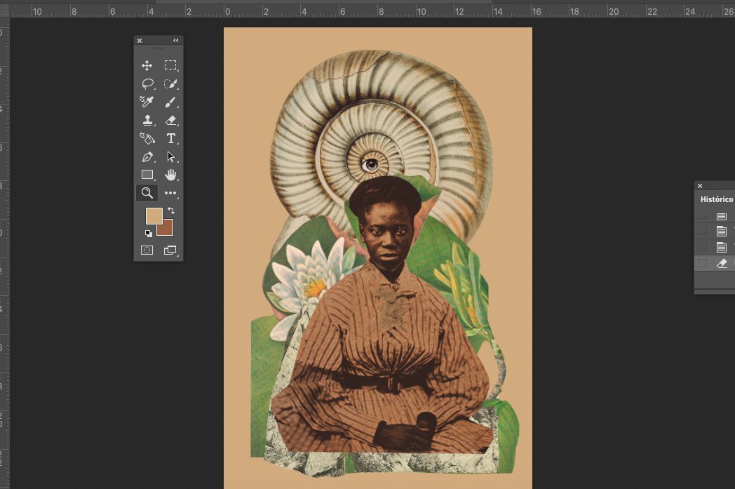Collapse the toolbox with the double arrows
735x489 pixels.
point(176,40)
